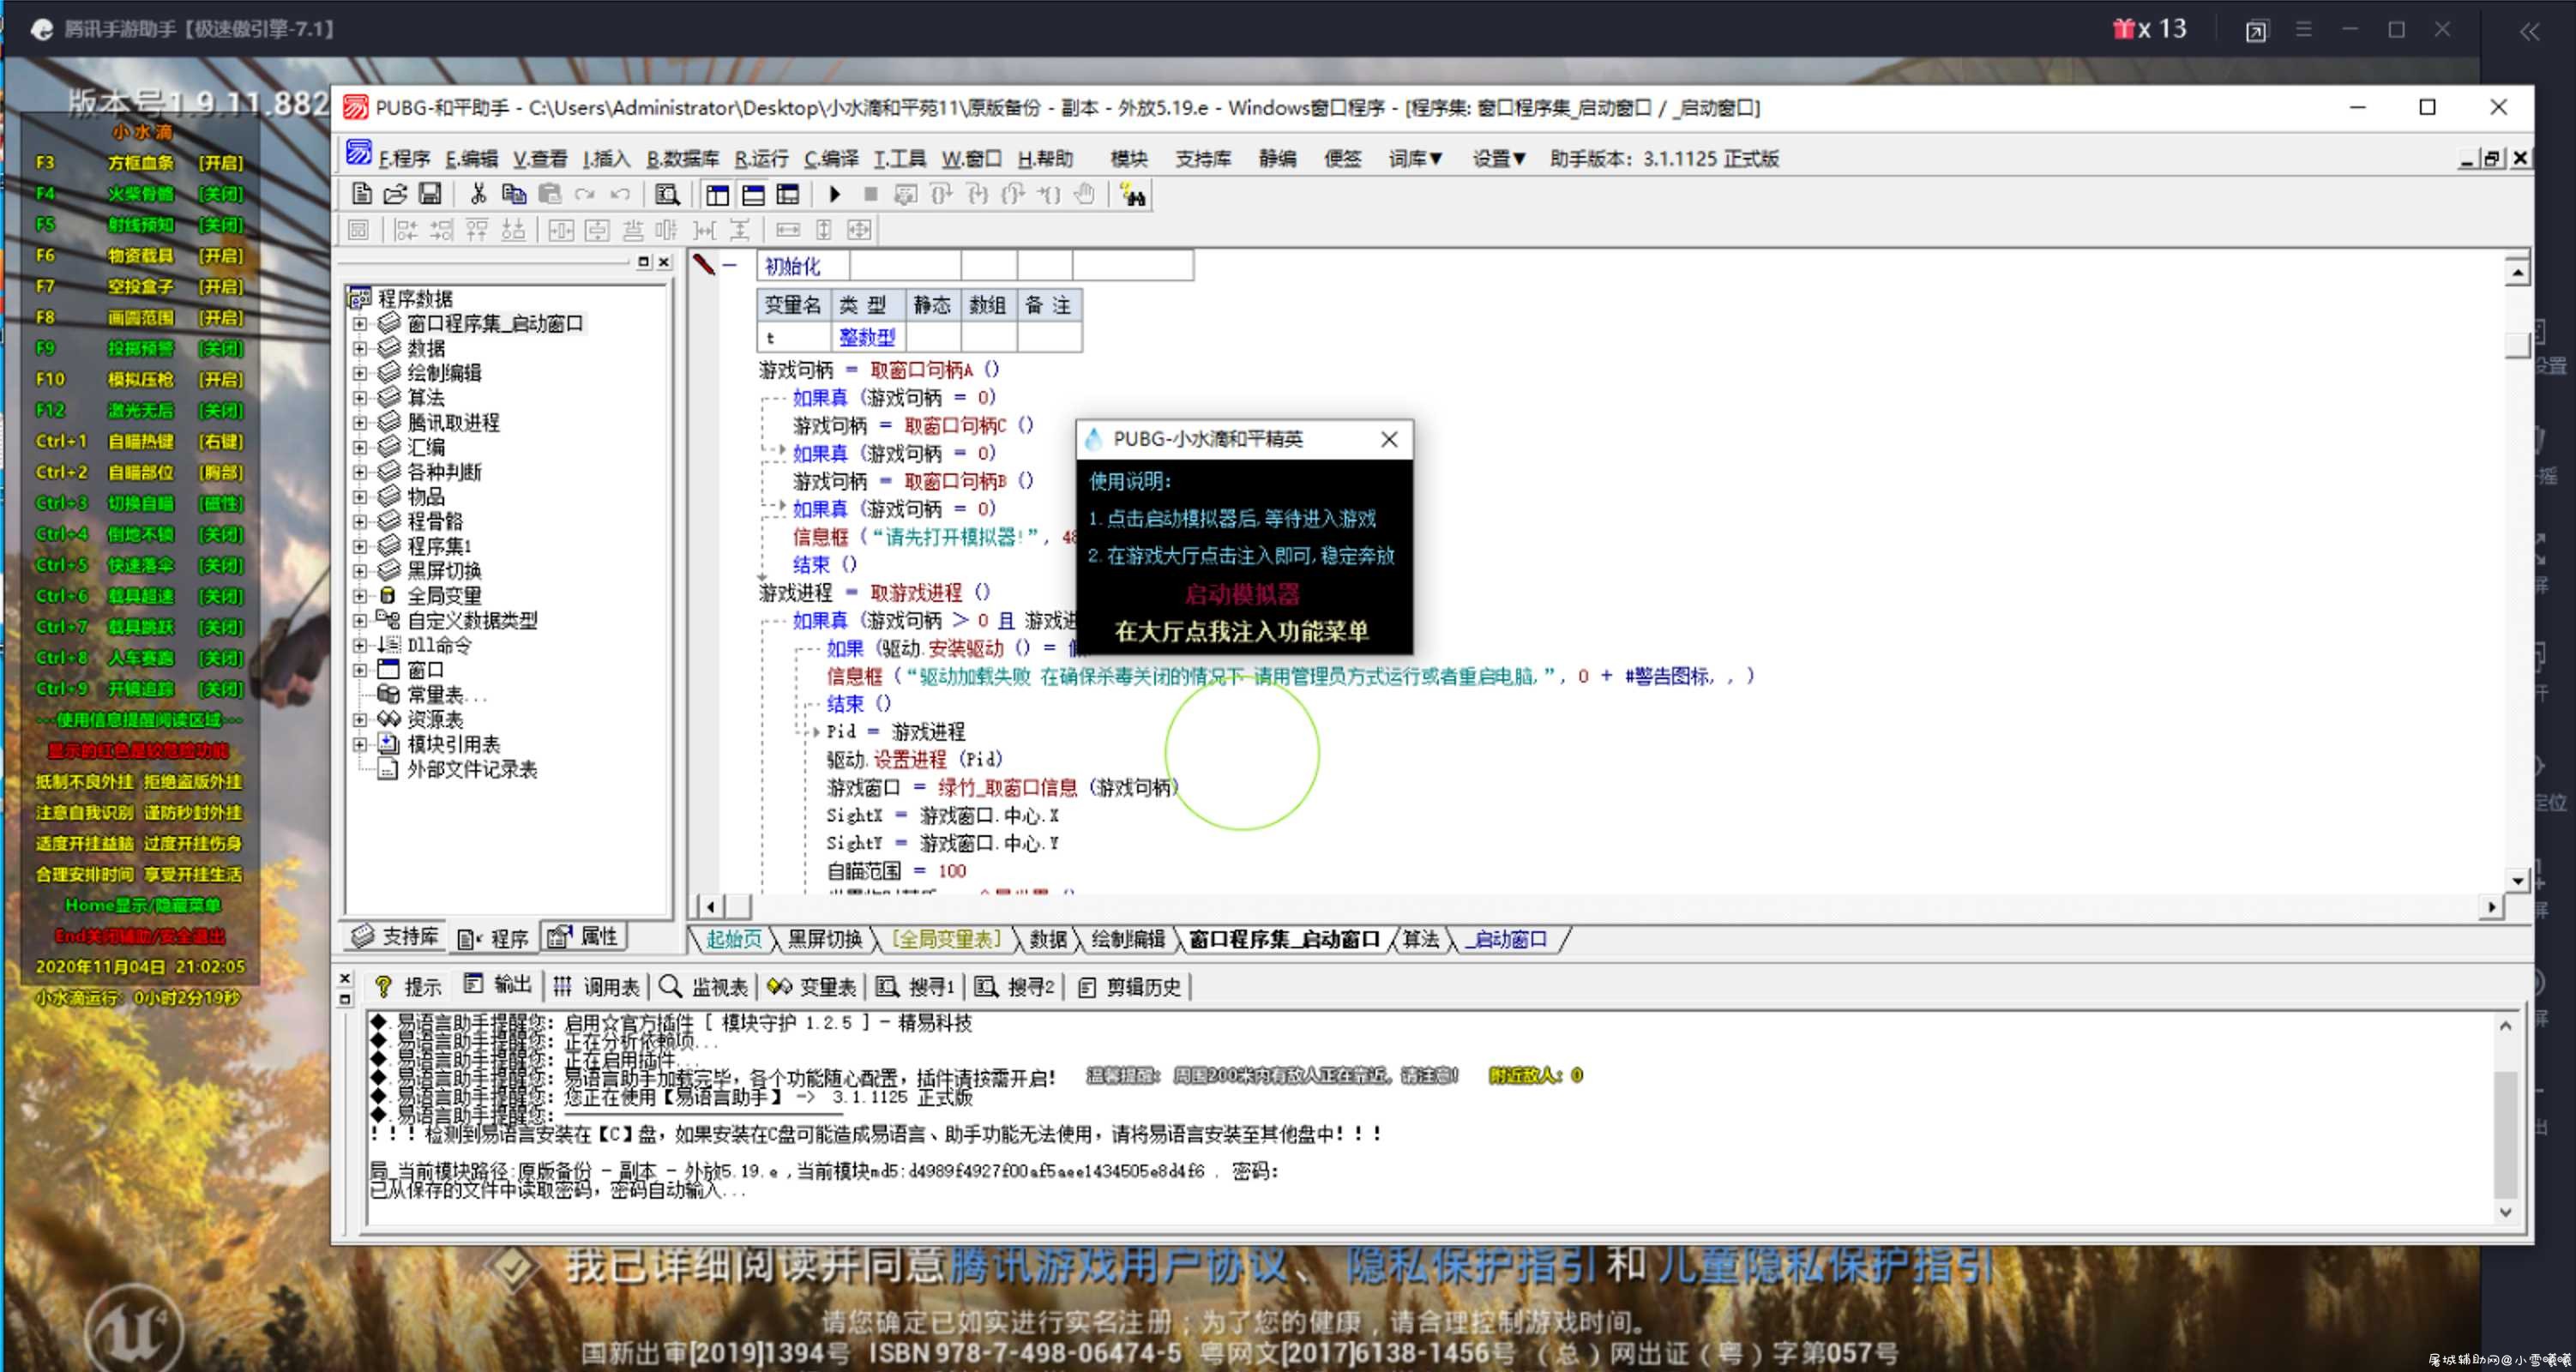Click the step-over braces debug icon
Image resolution: width=2576 pixels, height=1372 pixels.
coord(941,194)
